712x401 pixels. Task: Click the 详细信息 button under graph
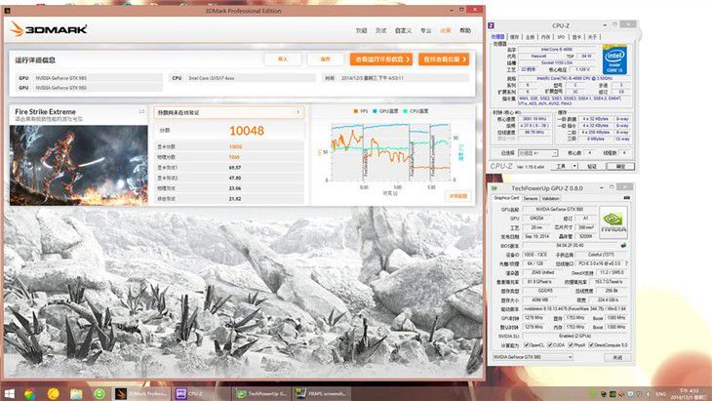[458, 196]
